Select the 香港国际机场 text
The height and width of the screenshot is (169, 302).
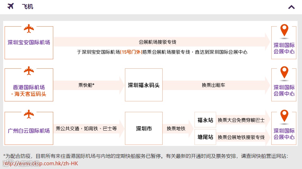[x=29, y=87]
